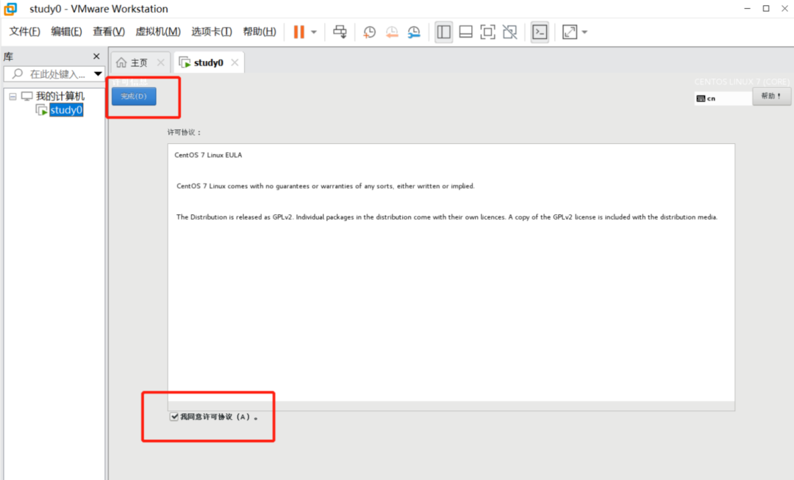The width and height of the screenshot is (794, 480).
Task: Revert to the previous snapshot icon
Action: click(x=392, y=32)
